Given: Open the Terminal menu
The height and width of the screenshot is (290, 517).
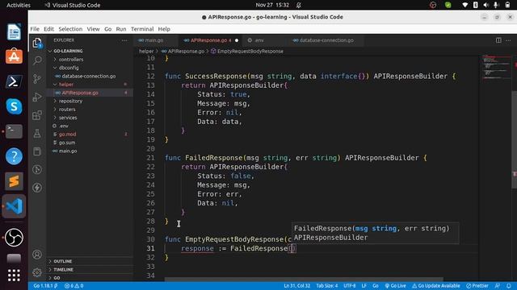Looking at the screenshot, I should coord(142,29).
